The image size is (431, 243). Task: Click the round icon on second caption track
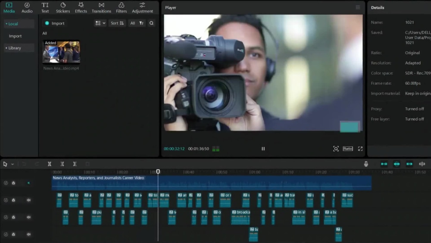pos(6,217)
